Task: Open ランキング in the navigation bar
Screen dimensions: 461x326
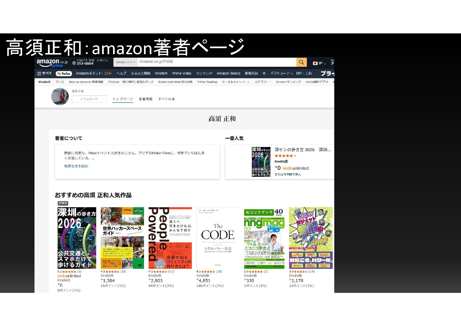Action: point(204,73)
